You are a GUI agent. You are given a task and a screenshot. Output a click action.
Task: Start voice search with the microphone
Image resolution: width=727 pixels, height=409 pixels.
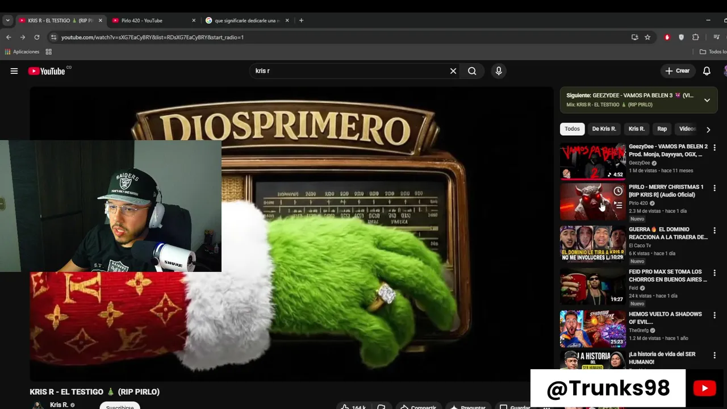pyautogui.click(x=499, y=71)
